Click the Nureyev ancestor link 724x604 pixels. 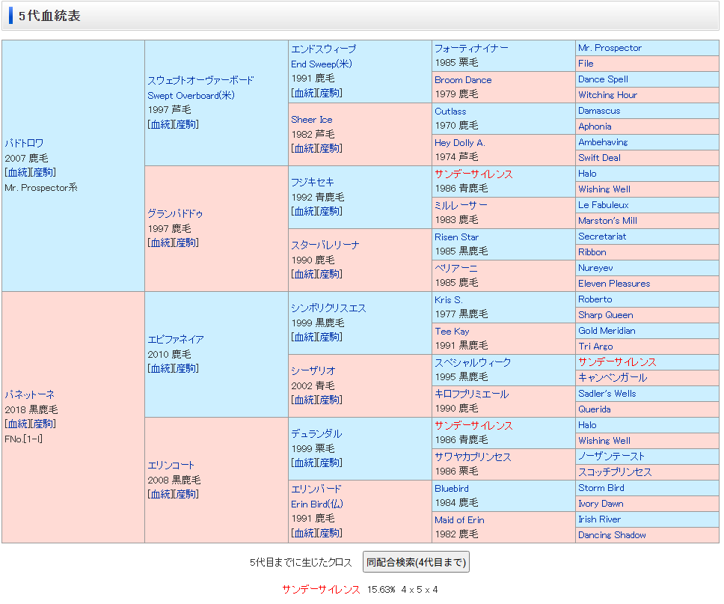click(x=595, y=268)
